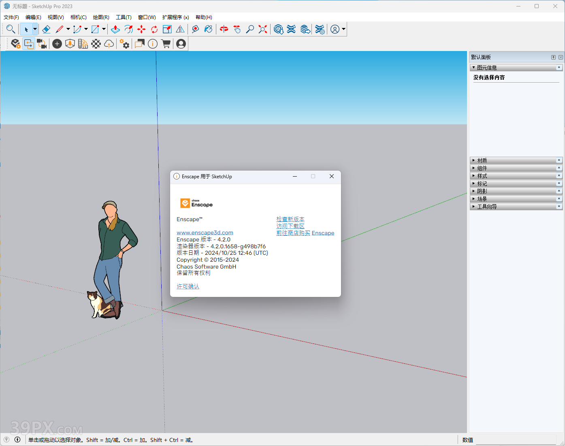Collapse the 图元信息 panel
The height and width of the screenshot is (446, 565).
tap(486, 68)
